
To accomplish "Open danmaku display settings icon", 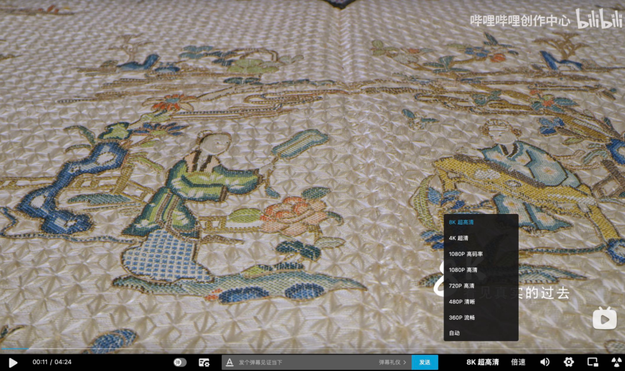I will point(204,362).
